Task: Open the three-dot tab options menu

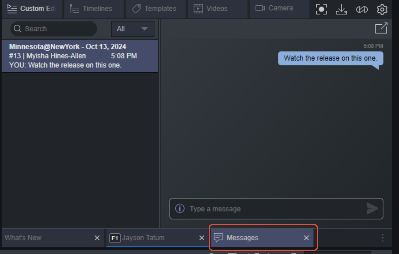Action: 383,238
